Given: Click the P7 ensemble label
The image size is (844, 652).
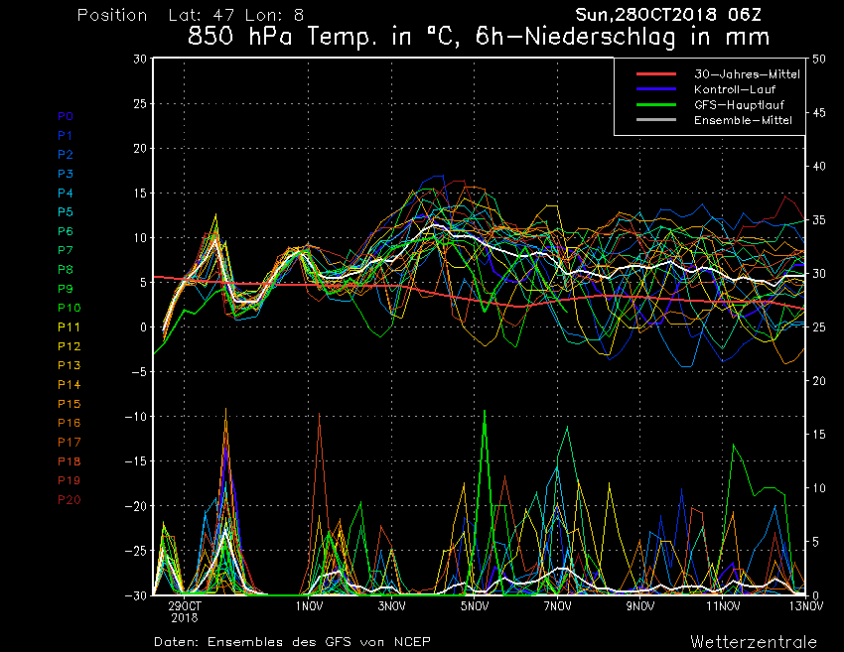Looking at the screenshot, I should click(66, 250).
